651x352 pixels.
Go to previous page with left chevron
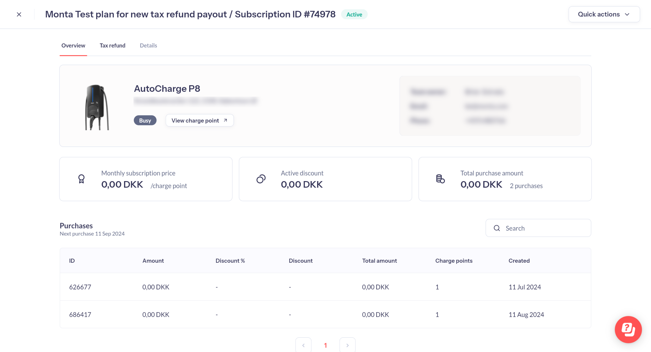click(303, 345)
